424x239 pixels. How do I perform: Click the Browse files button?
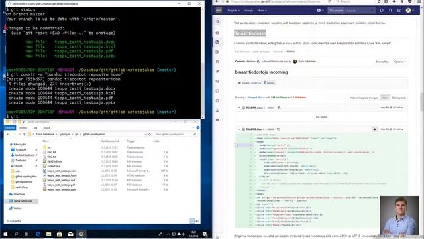point(382,62)
